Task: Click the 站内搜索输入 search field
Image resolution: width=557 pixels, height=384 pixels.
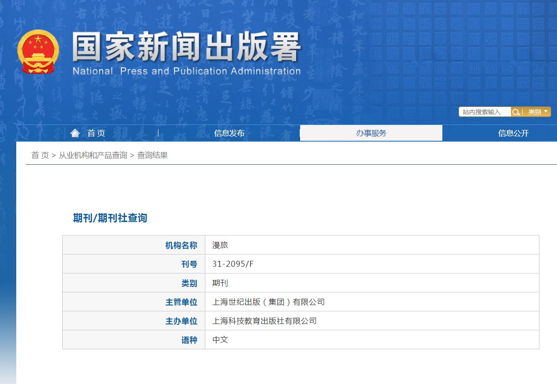Action: [x=484, y=111]
